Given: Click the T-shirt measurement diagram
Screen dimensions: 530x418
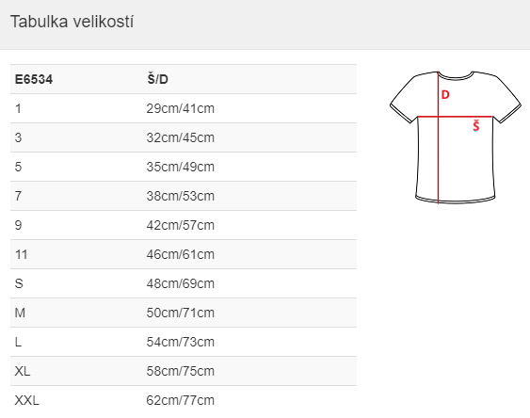Looking at the screenshot, I should (455, 137).
